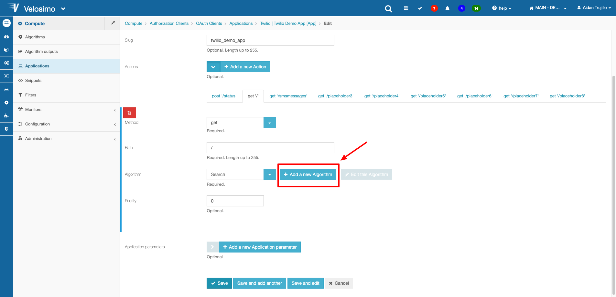Image resolution: width=616 pixels, height=297 pixels.
Task: Click Add a new Application parameter
Action: point(260,247)
